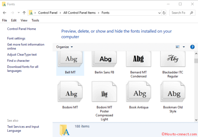This screenshot has width=198, height=137.
Task: Select the Blackadder ITC Regular font icon
Action: 173,59
